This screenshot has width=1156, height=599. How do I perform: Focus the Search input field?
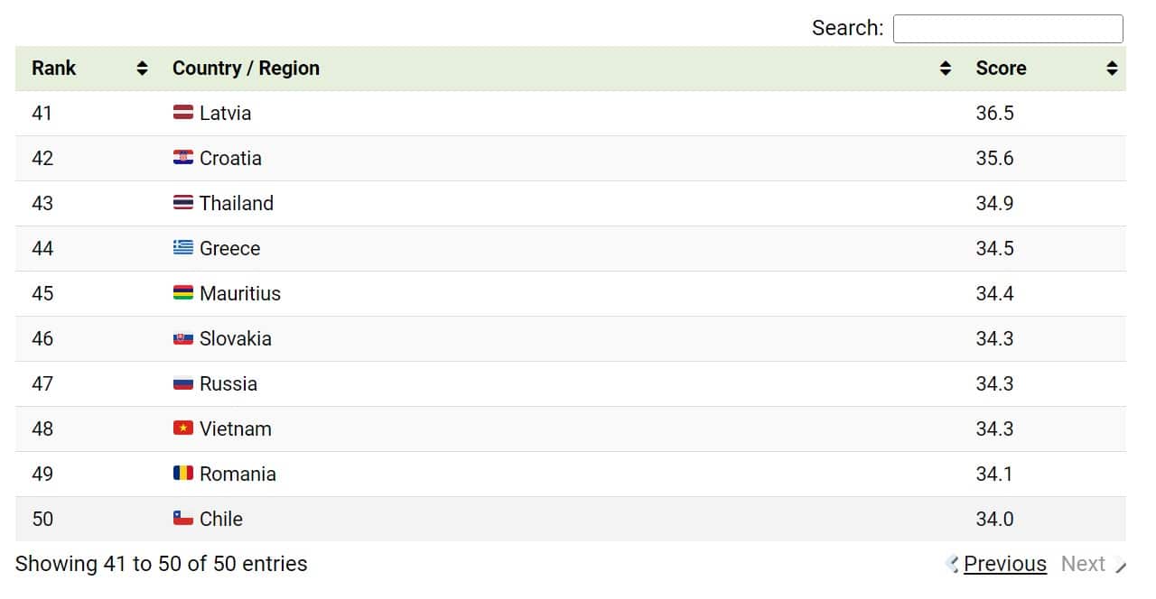tap(1008, 29)
